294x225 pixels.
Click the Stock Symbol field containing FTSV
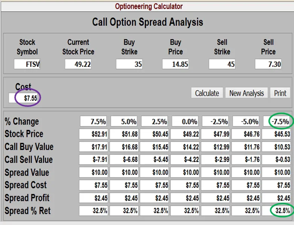[x=28, y=64]
